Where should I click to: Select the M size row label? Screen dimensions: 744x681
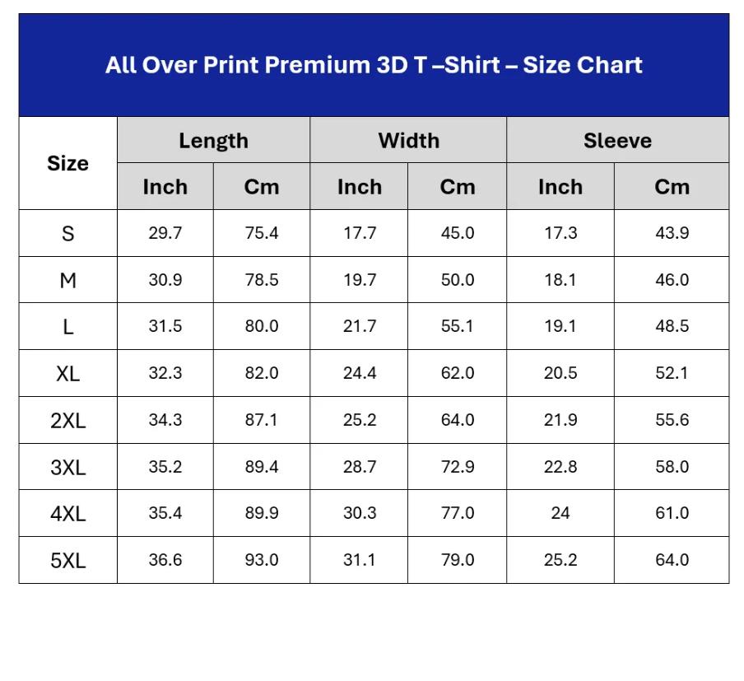click(67, 280)
